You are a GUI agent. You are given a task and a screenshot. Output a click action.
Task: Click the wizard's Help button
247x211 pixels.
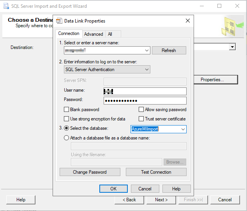(x=21, y=200)
